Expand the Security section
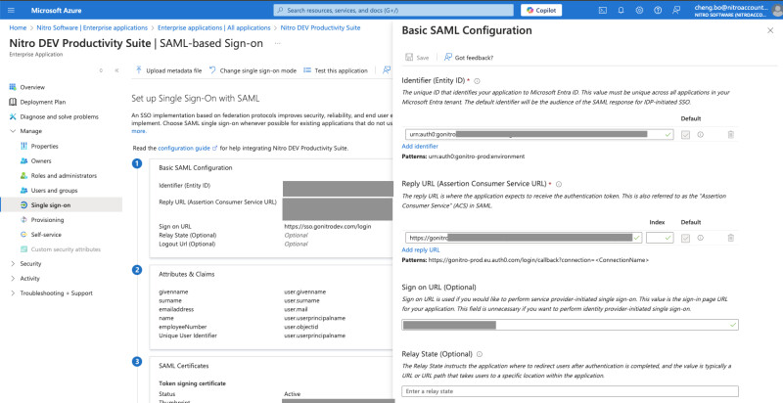Viewport: 783px width, 403px height. [x=13, y=264]
